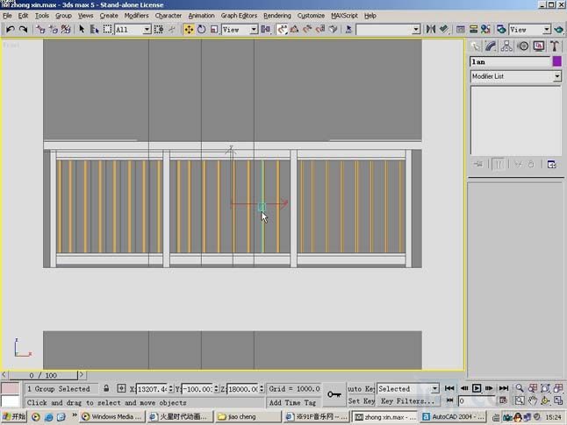Click the purple object color swatch
Screen dimensions: 567x425
click(556, 61)
